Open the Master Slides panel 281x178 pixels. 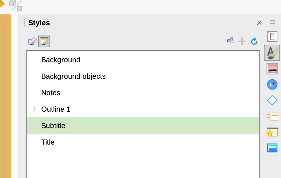coord(272,148)
